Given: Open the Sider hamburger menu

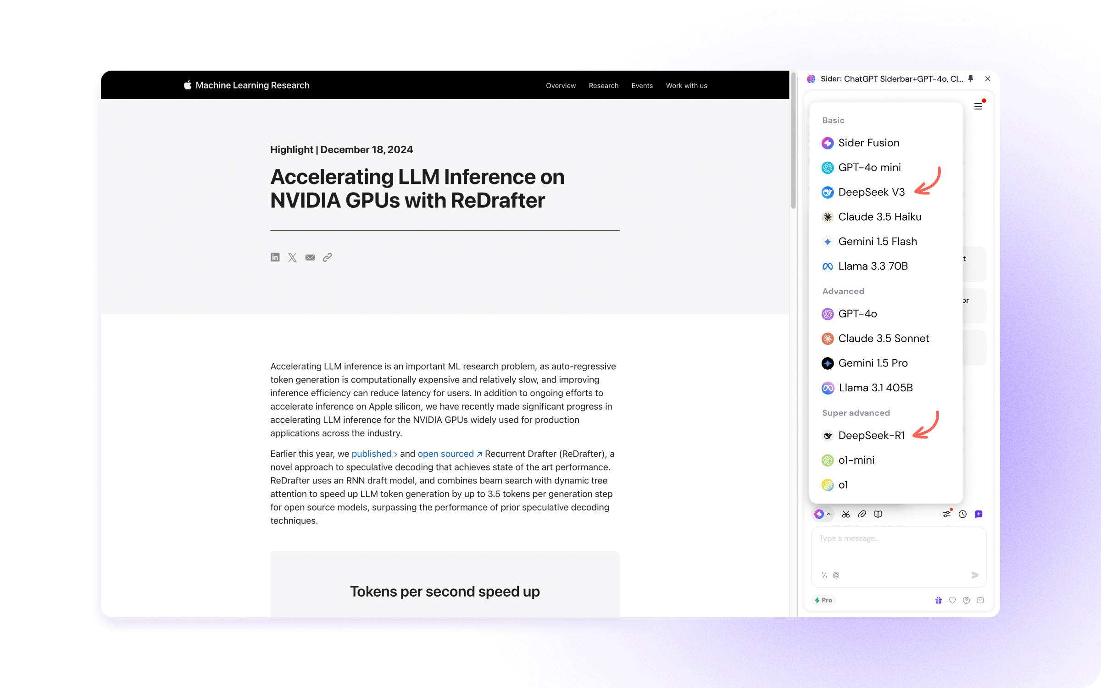Looking at the screenshot, I should tap(978, 106).
